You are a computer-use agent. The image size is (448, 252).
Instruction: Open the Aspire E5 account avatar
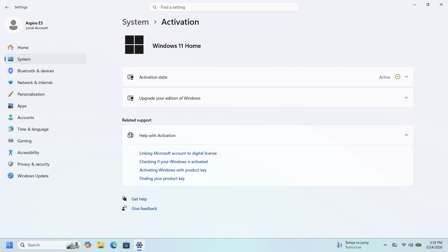point(13,25)
